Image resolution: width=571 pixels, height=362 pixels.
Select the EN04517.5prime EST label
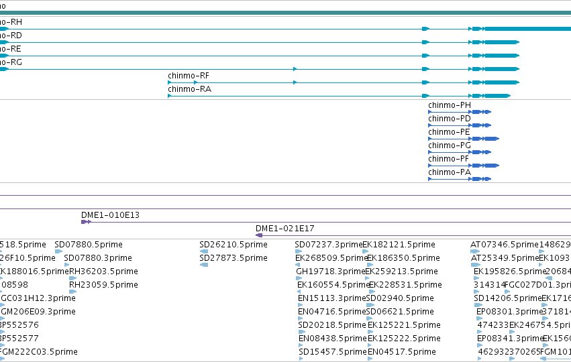[x=402, y=352]
